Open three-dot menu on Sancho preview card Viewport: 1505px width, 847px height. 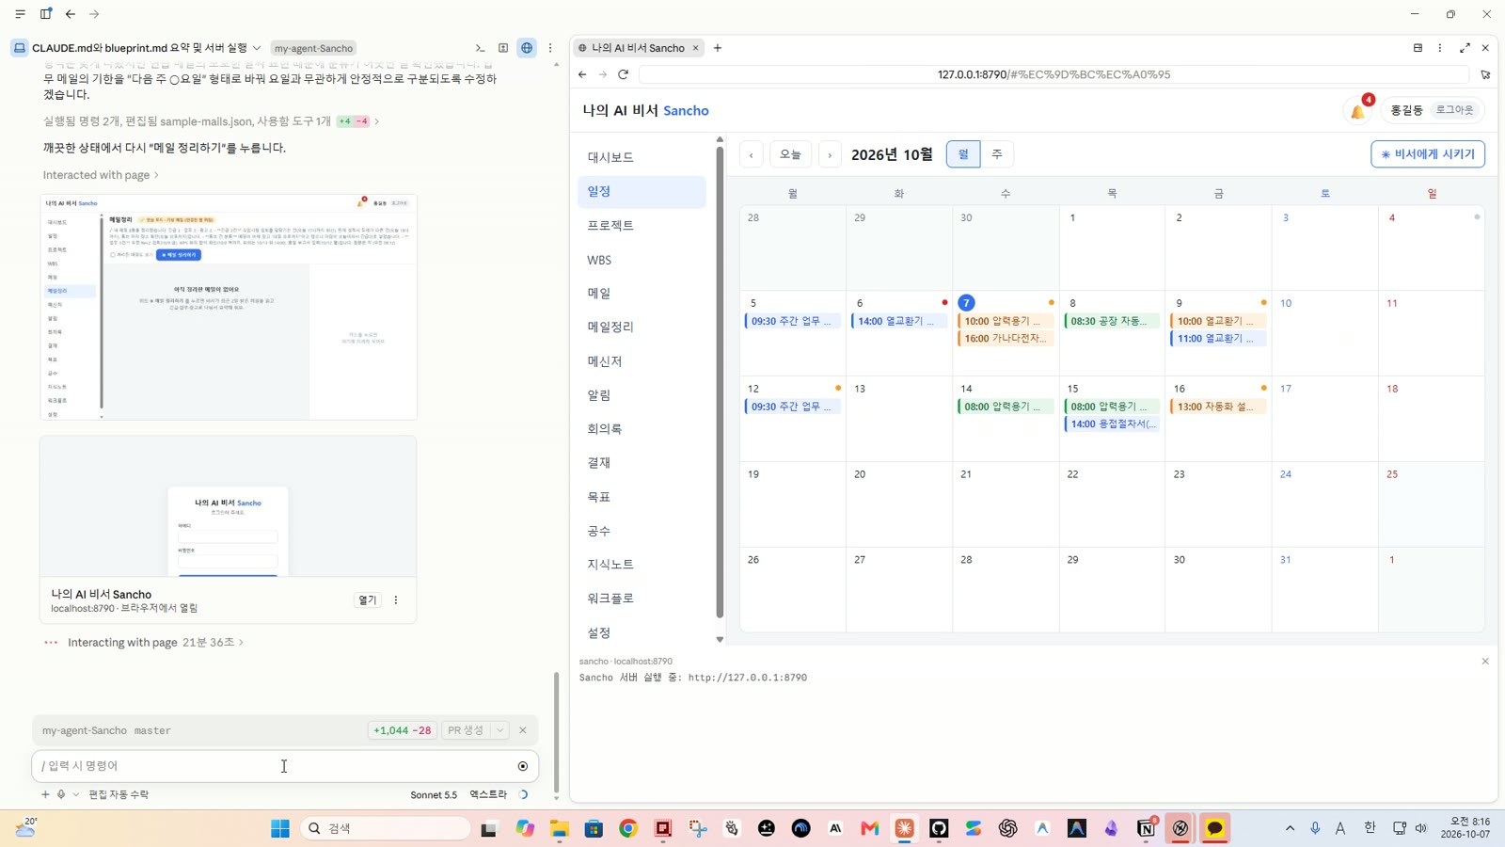[x=396, y=600]
